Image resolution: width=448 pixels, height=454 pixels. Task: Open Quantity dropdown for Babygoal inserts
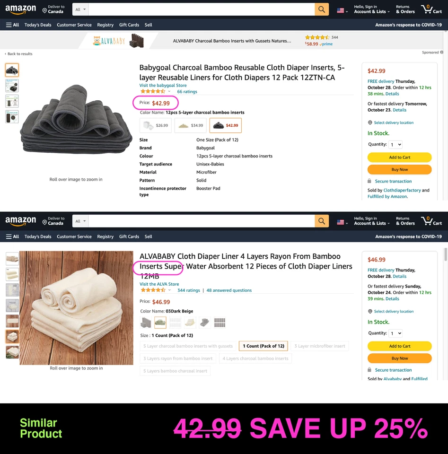tap(395, 145)
